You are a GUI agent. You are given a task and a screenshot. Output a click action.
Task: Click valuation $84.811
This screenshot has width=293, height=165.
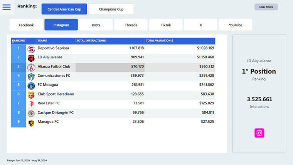pos(208,112)
